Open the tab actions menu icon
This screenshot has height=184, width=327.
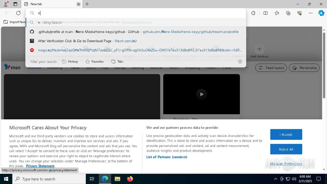click(x=15, y=4)
